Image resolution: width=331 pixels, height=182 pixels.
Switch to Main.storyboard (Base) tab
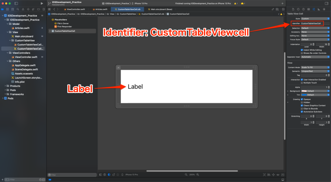click(x=160, y=9)
